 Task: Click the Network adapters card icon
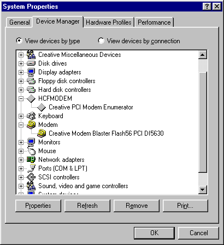(x=31, y=160)
